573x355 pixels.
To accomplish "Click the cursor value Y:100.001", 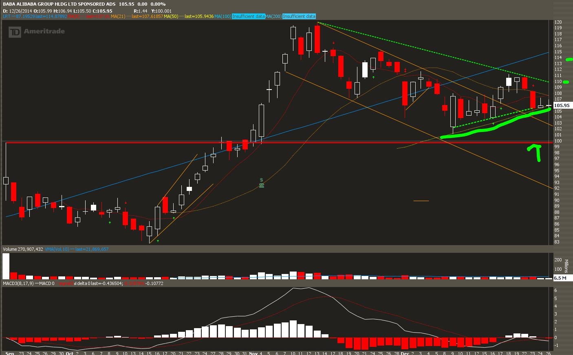I will pyautogui.click(x=162, y=11).
